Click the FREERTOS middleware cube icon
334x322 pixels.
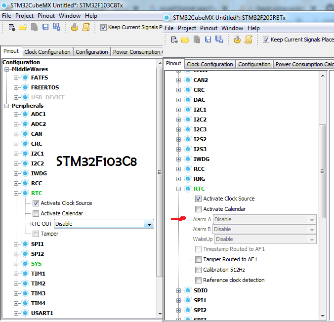[x=25, y=87]
